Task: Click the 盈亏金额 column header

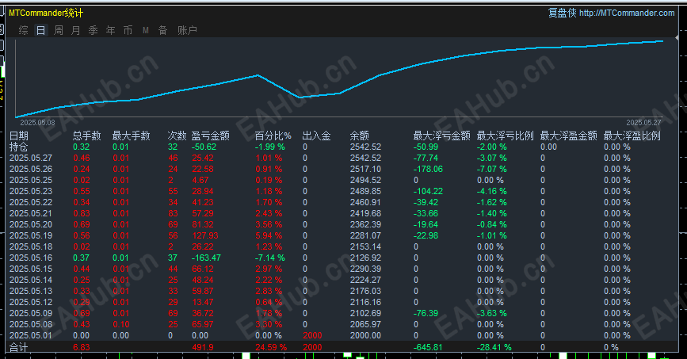Action: (x=210, y=136)
